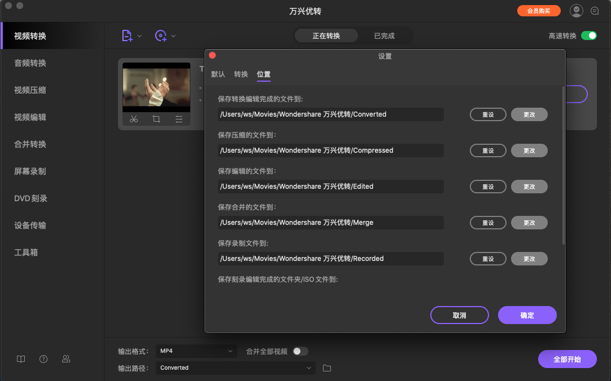Open the output folder icon near 输出路径
611x381 pixels.
click(326, 367)
